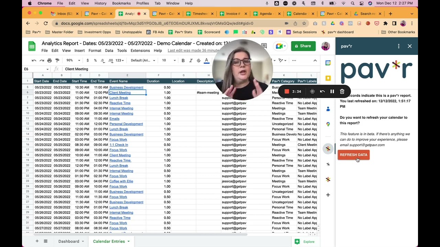Select row 23 header
The width and height of the screenshot is (440, 247).
[27, 181]
